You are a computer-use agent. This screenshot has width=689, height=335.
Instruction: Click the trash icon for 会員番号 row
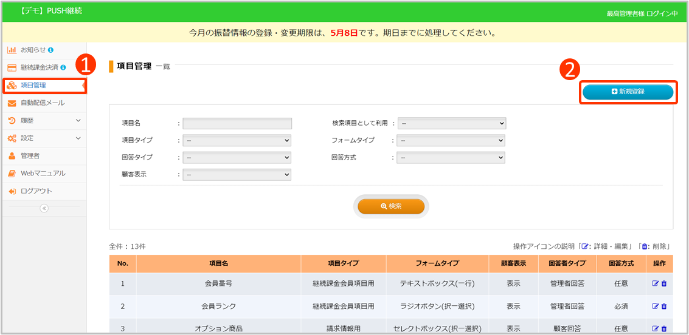pos(664,283)
